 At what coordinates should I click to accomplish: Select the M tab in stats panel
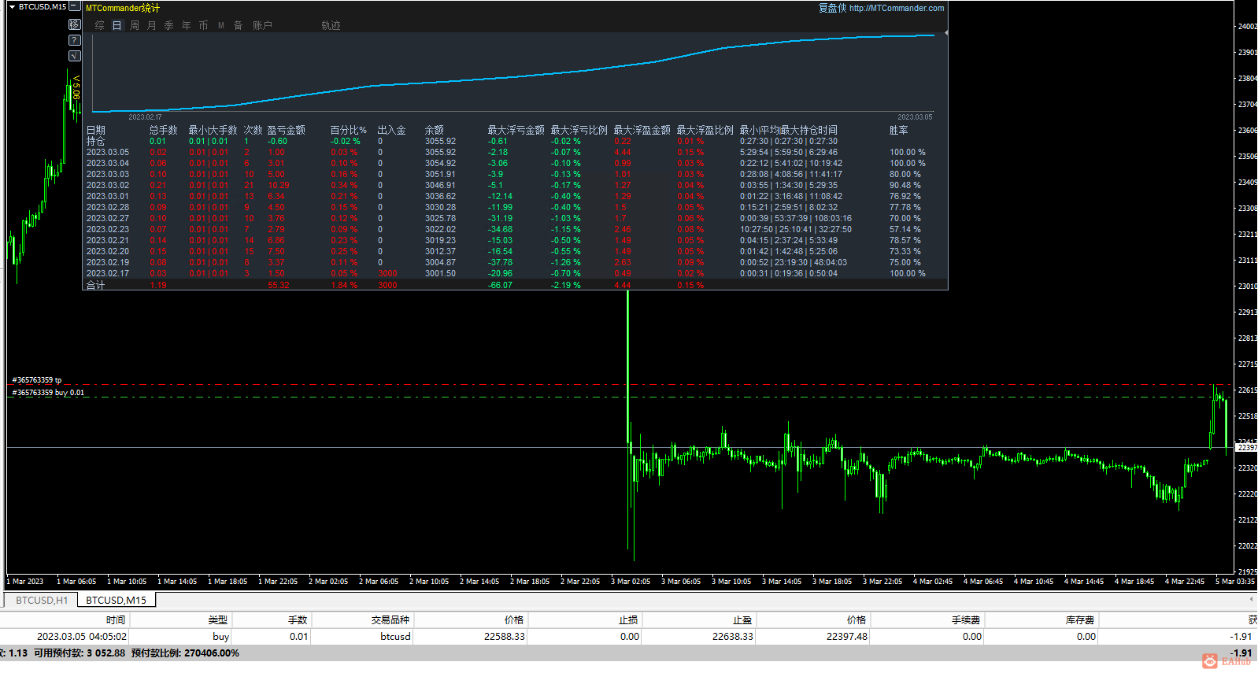pos(221,25)
